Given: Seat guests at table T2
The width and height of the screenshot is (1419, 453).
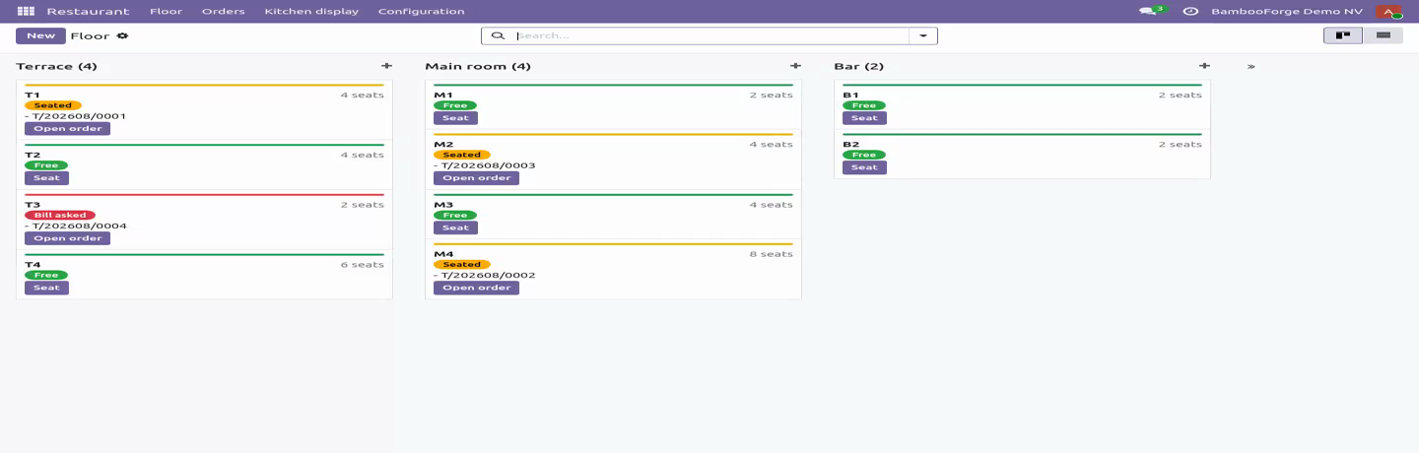Looking at the screenshot, I should 46,178.
